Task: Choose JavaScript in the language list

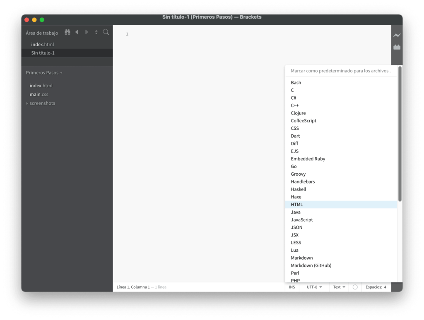Action: pos(302,220)
